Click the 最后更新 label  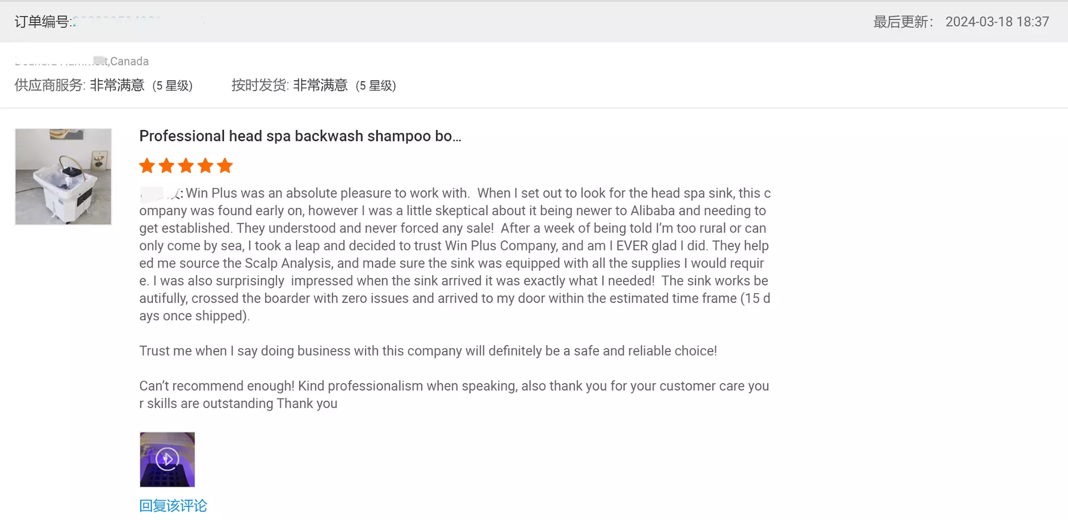click(903, 22)
